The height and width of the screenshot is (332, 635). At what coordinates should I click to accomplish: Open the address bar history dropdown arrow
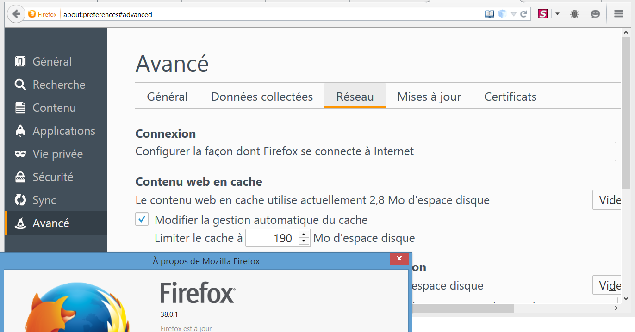point(514,14)
